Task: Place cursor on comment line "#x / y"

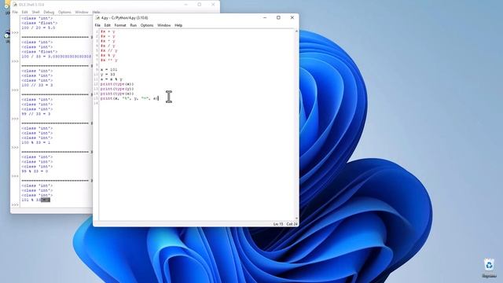Action: [x=108, y=46]
